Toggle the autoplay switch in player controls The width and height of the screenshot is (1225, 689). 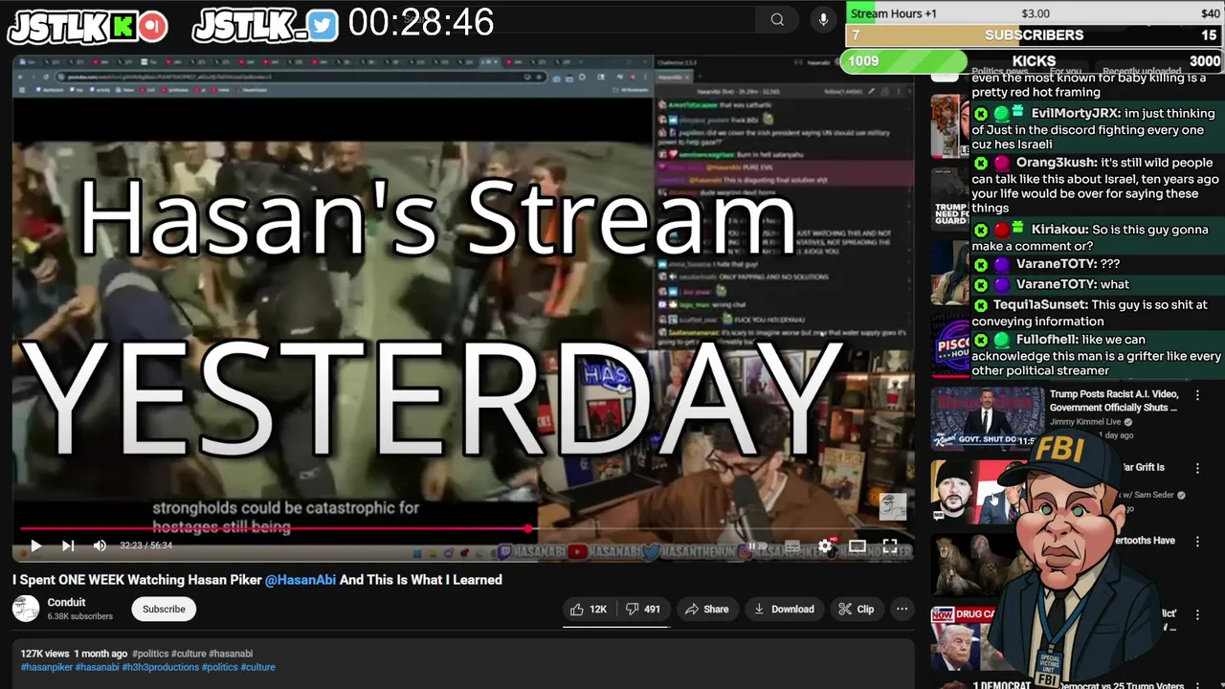pos(755,546)
